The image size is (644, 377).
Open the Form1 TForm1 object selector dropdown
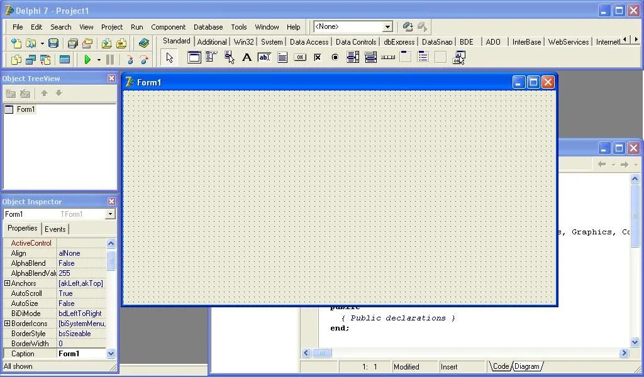[x=110, y=214]
